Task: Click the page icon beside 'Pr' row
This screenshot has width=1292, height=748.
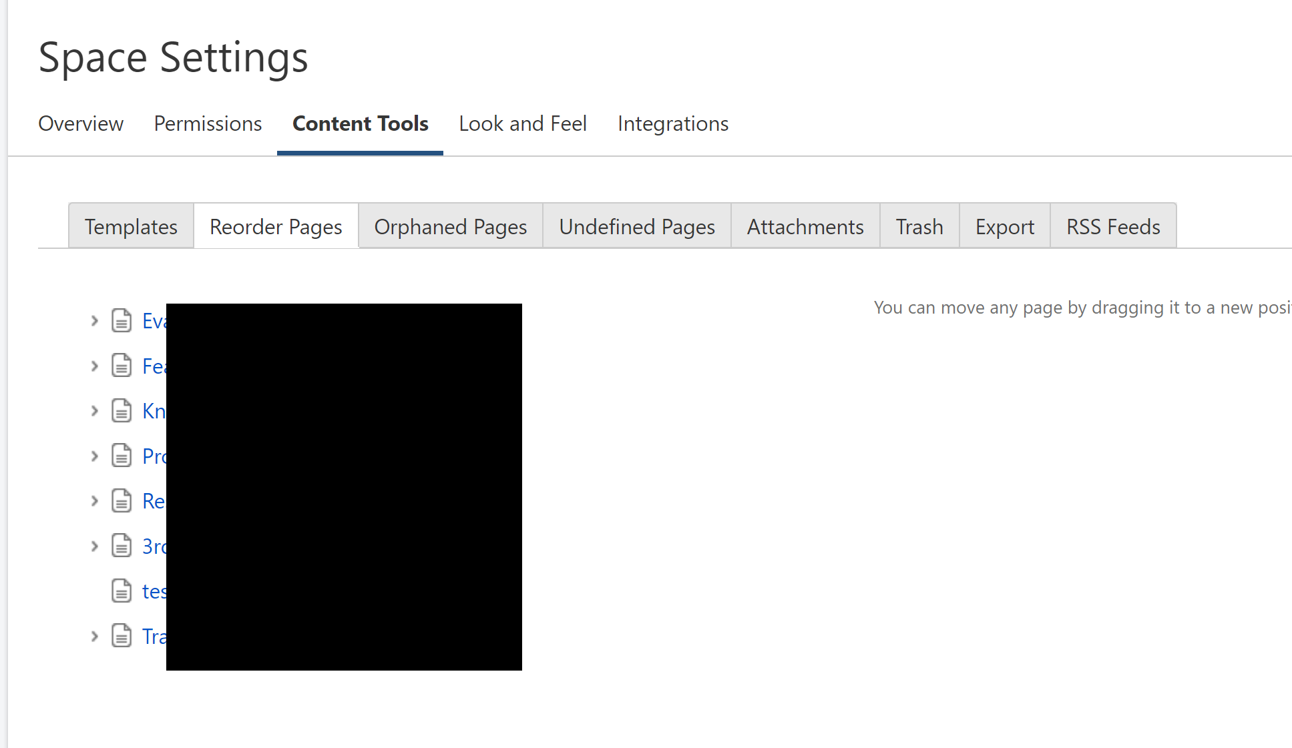Action: click(122, 455)
